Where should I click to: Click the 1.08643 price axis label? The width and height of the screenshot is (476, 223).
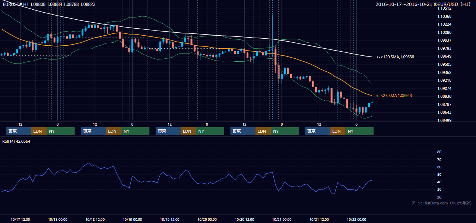tap(444, 112)
